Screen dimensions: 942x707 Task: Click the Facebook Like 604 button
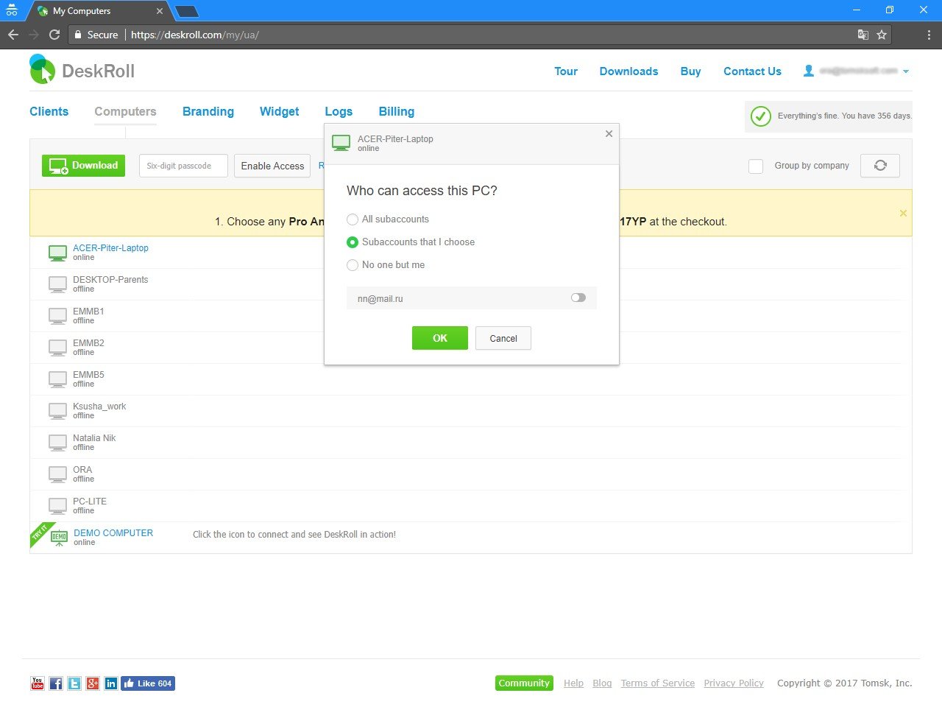(148, 683)
